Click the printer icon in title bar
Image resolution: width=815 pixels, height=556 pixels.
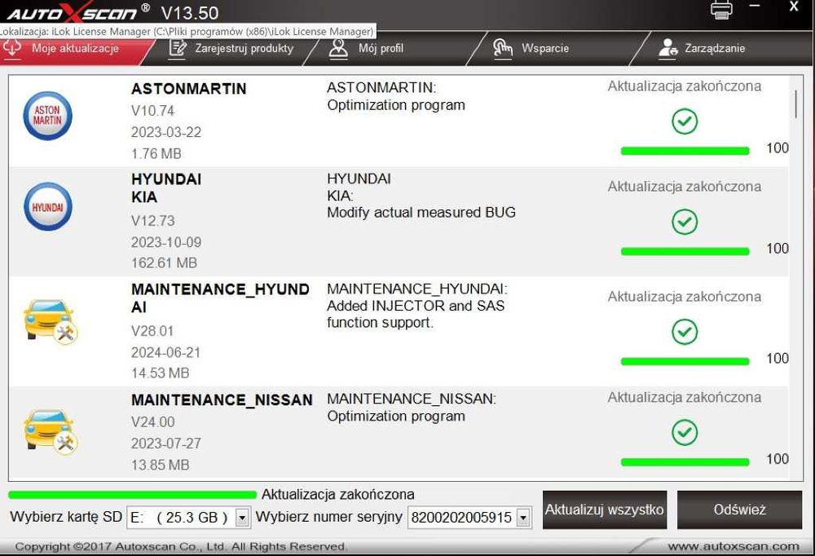click(x=721, y=9)
